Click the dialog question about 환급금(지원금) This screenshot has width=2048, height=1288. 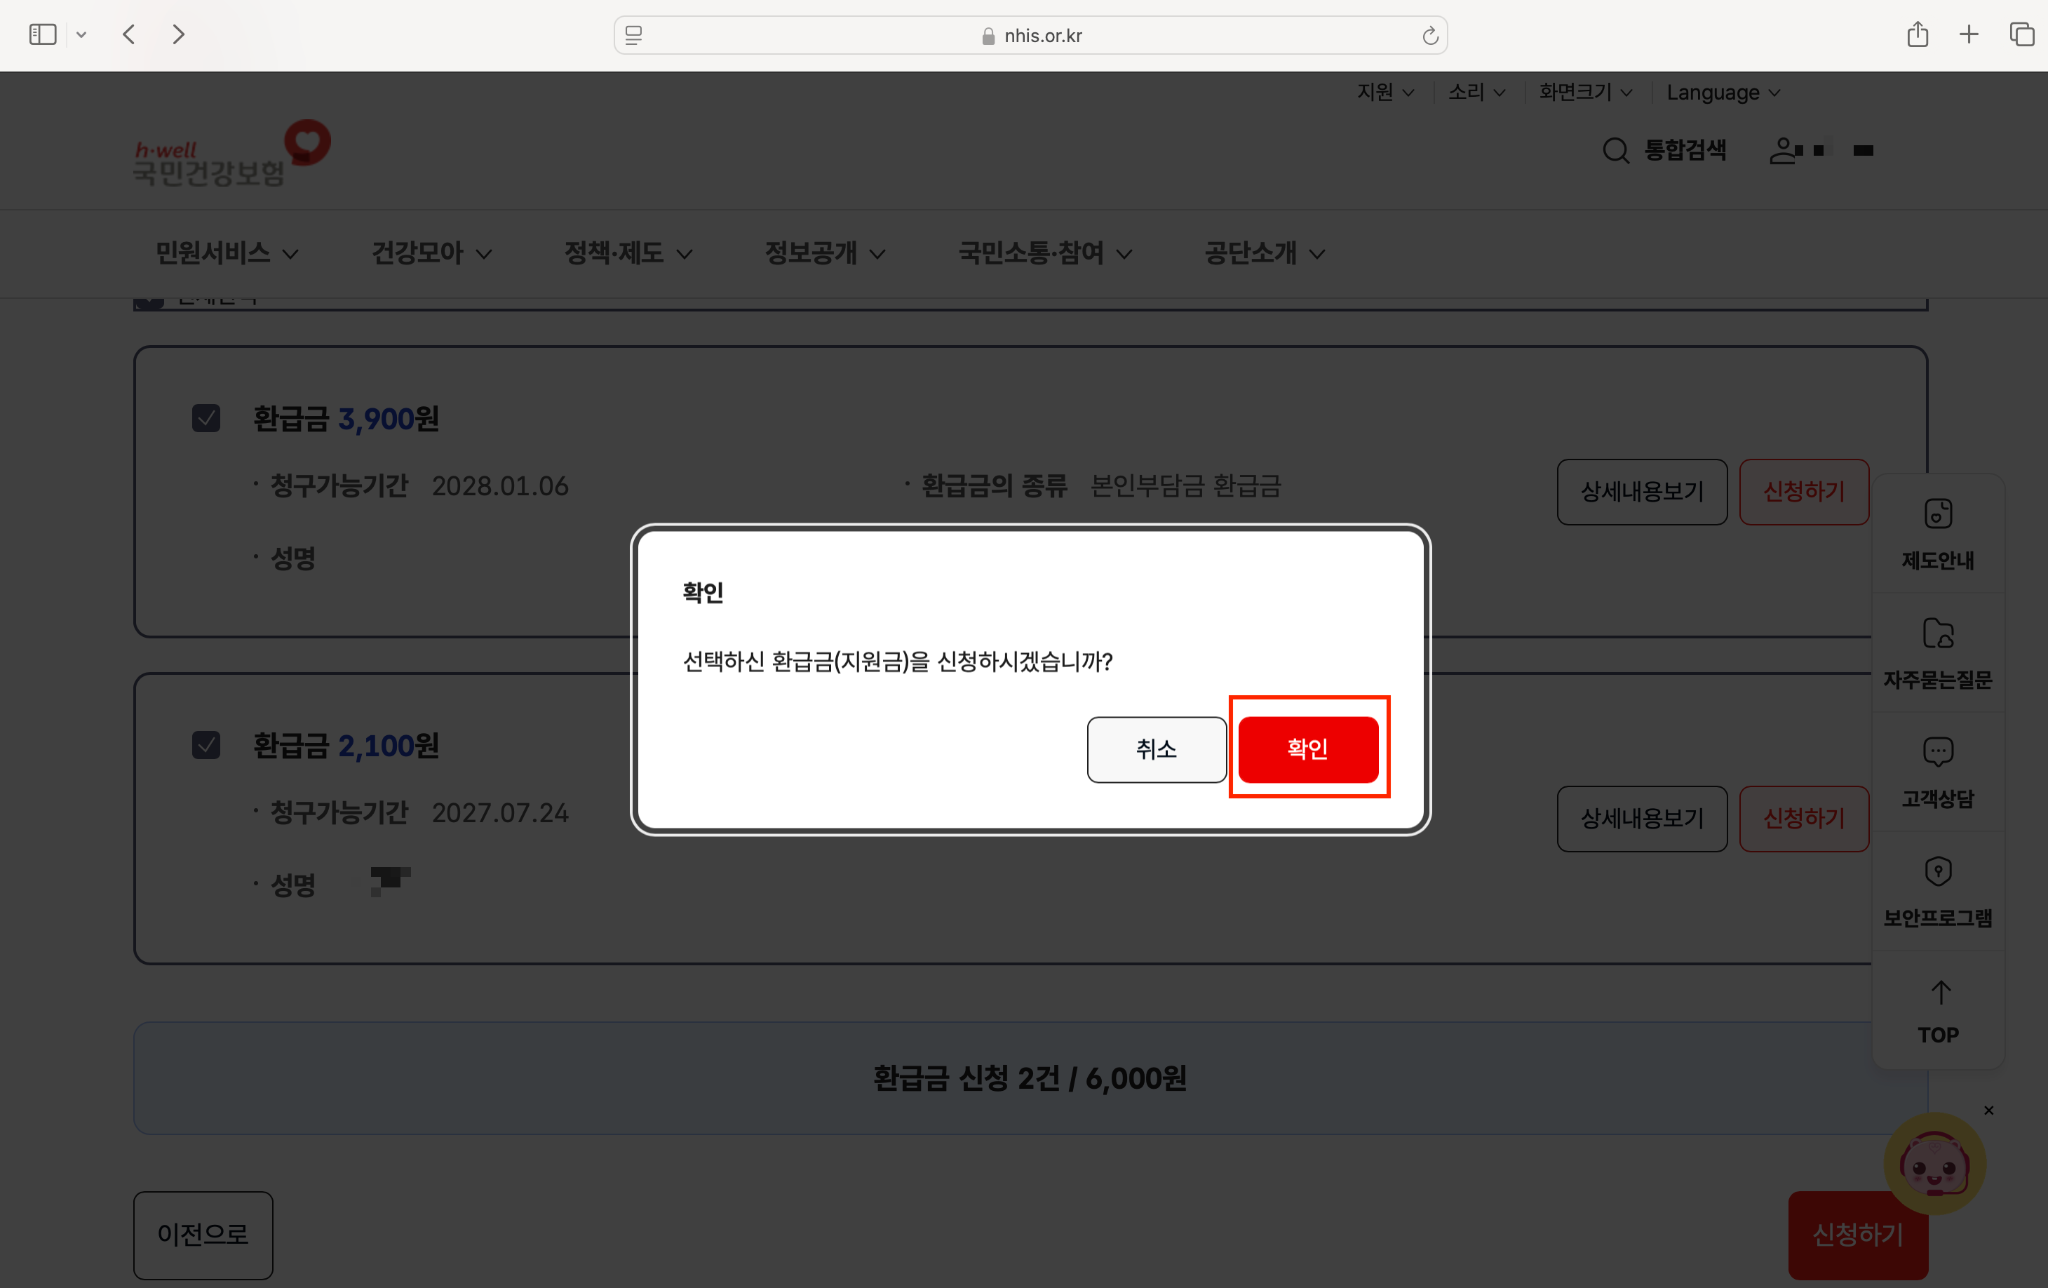pos(897,661)
